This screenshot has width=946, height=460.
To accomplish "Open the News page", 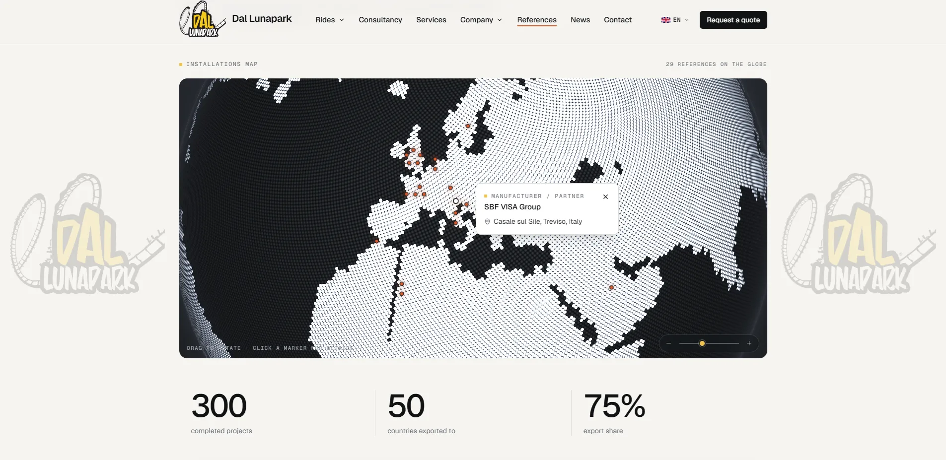I will click(580, 20).
